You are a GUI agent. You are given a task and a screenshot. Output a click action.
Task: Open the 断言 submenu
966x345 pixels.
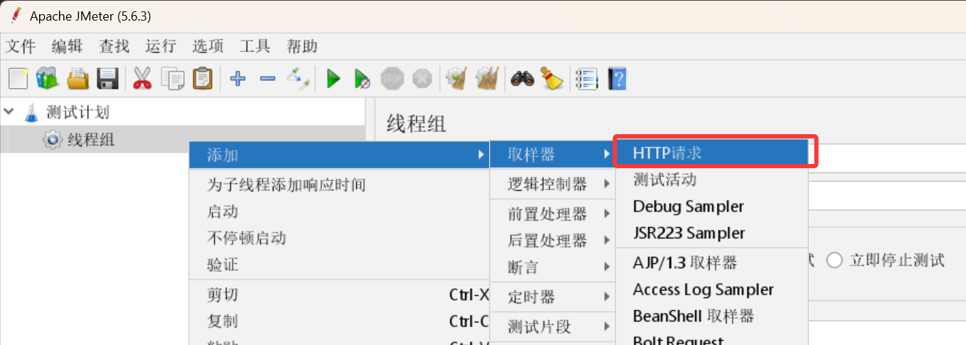pos(552,267)
